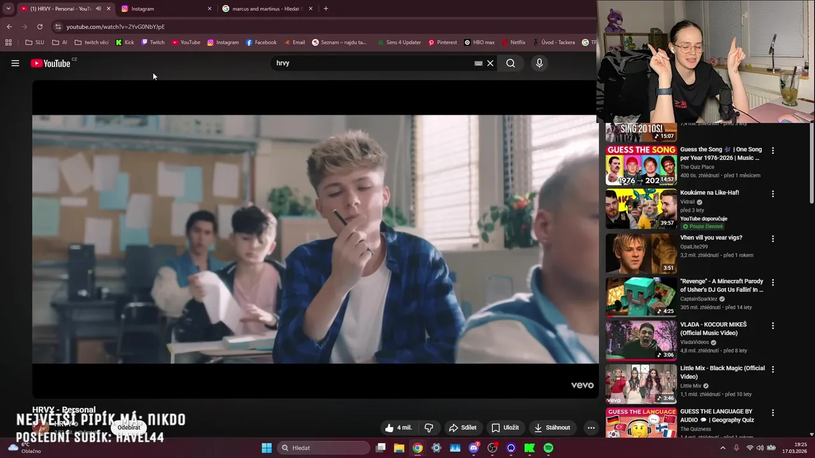Image resolution: width=815 pixels, height=458 pixels.
Task: Click the Windows taskbar search box
Action: (324, 448)
